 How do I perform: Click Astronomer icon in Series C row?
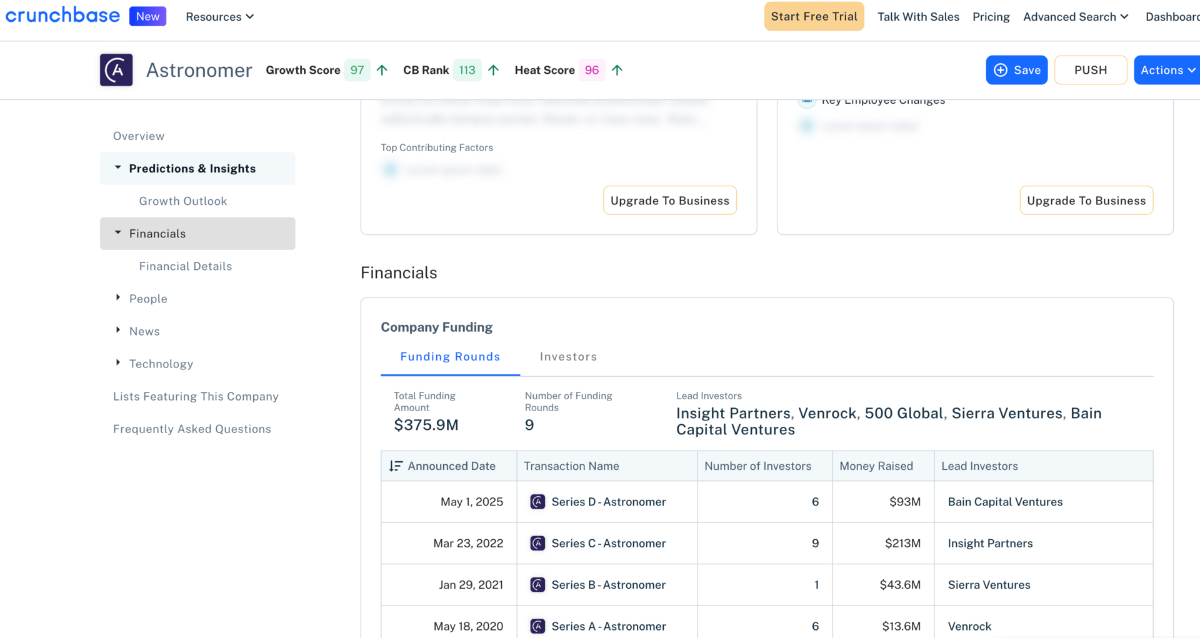coord(537,544)
